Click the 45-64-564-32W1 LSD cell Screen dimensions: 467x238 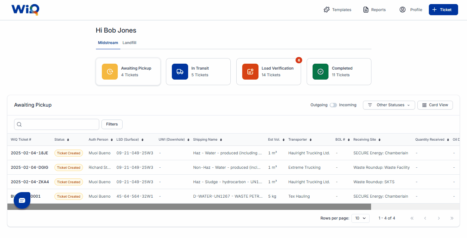(135, 196)
